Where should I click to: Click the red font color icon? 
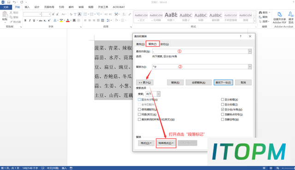click(68, 20)
